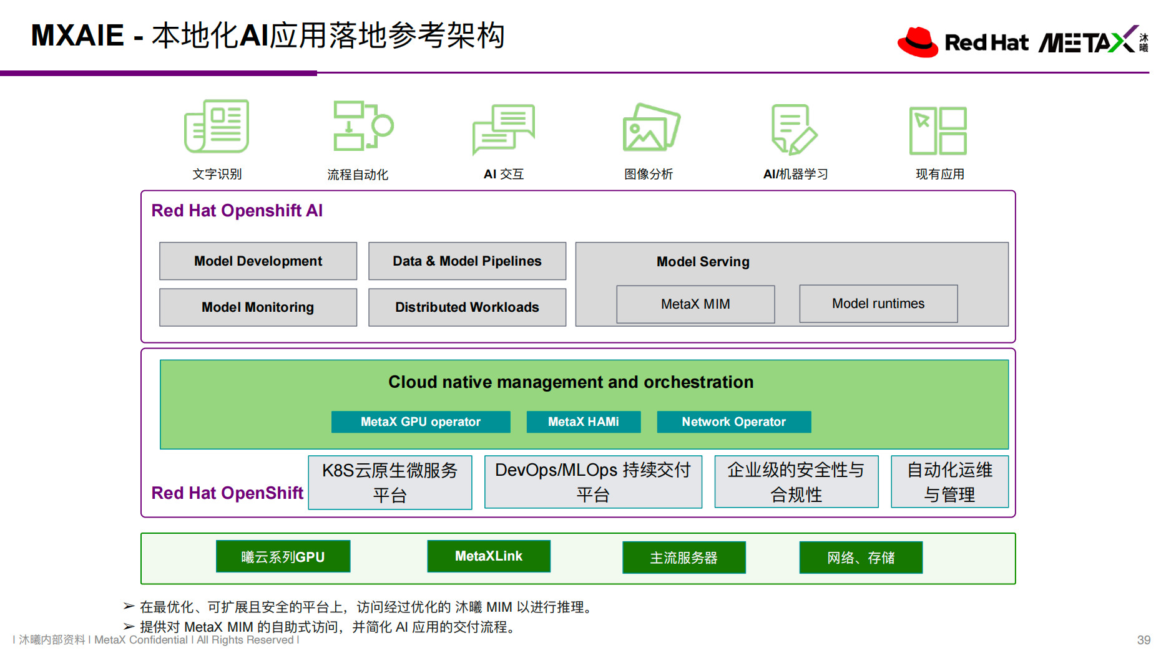The width and height of the screenshot is (1166, 651).
Task: Click the 文字识别 document icon
Action: [217, 126]
